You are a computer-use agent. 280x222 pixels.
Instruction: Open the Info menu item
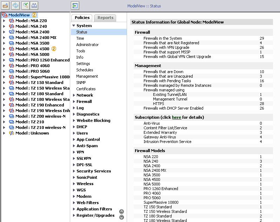[x=80, y=57]
